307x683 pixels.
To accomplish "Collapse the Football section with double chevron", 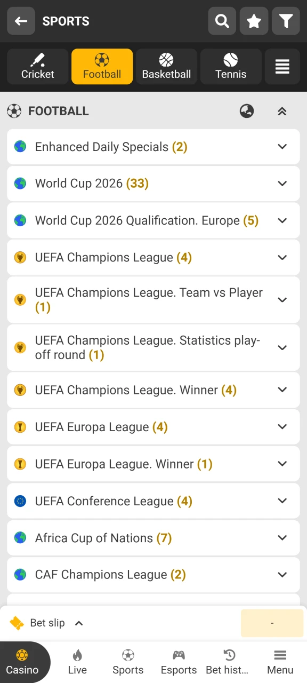I will pyautogui.click(x=282, y=111).
